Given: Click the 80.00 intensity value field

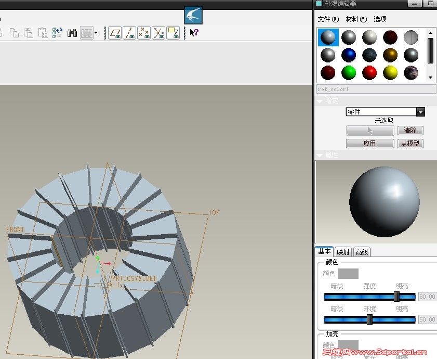Looking at the screenshot, I should pos(427,297).
